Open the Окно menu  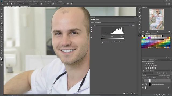tap(55, 1)
